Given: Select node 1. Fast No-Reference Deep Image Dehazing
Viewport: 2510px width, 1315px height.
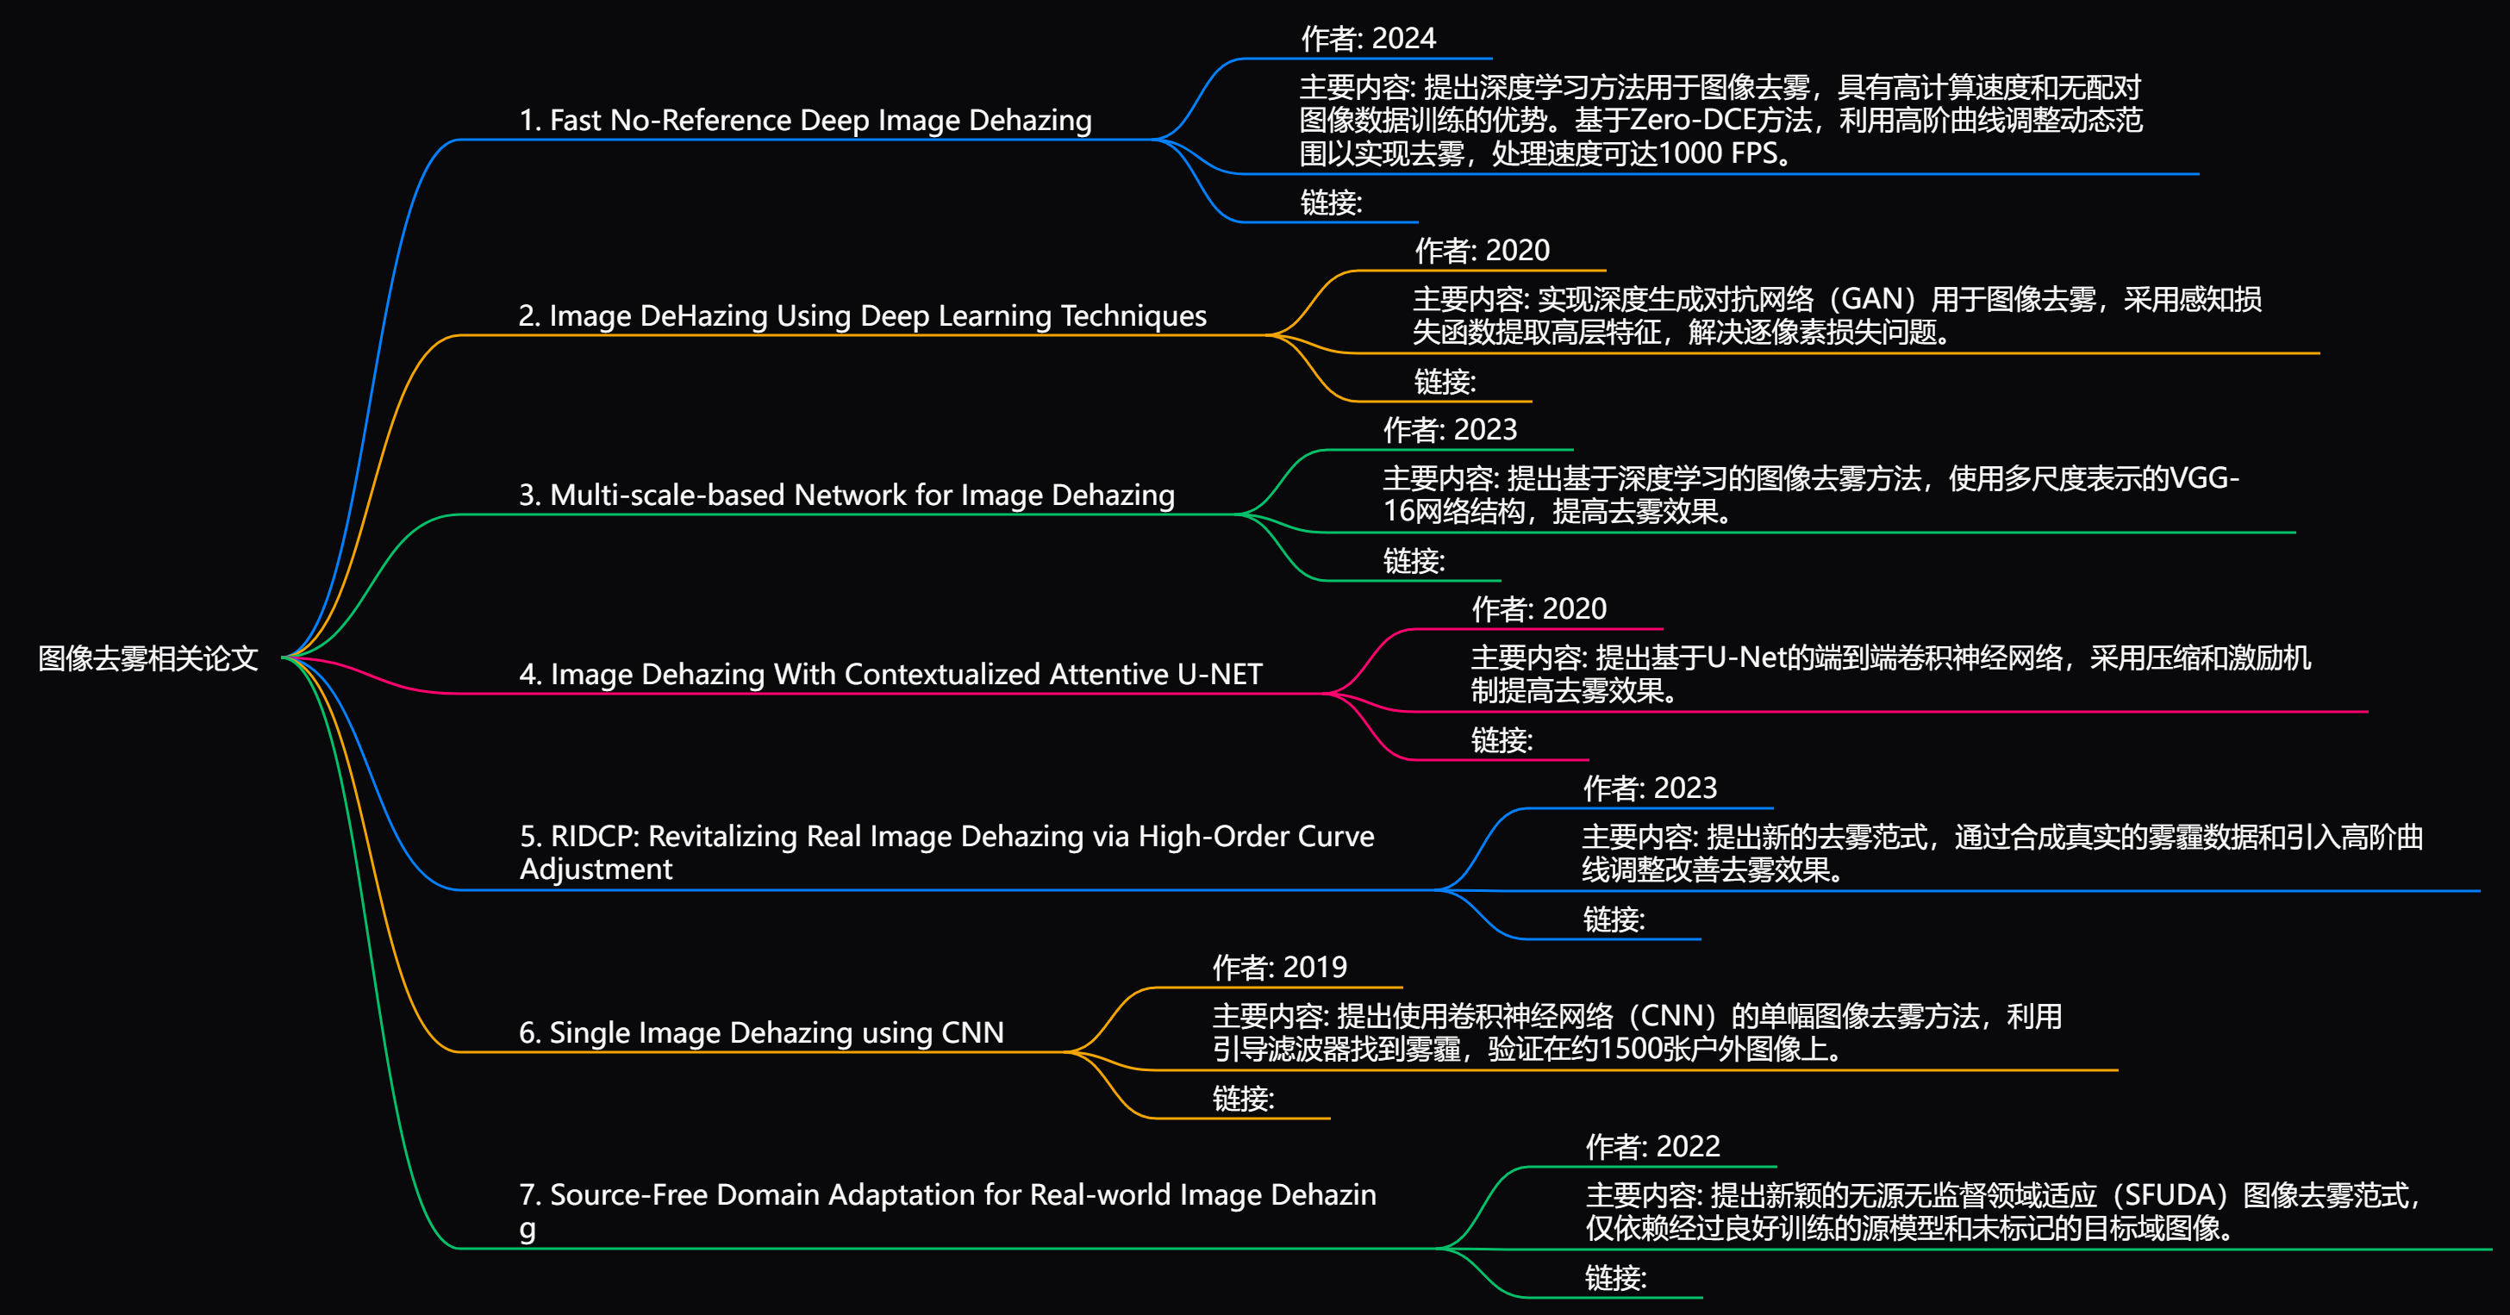Looking at the screenshot, I should coord(805,121).
